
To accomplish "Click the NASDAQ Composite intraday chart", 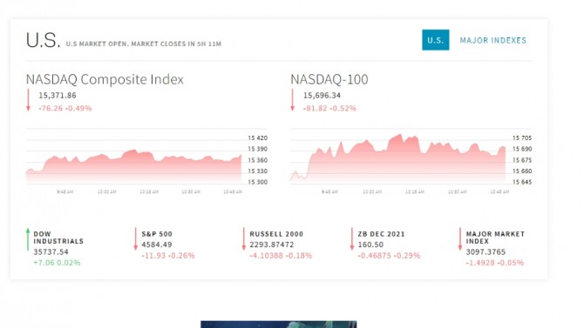I will [x=146, y=161].
